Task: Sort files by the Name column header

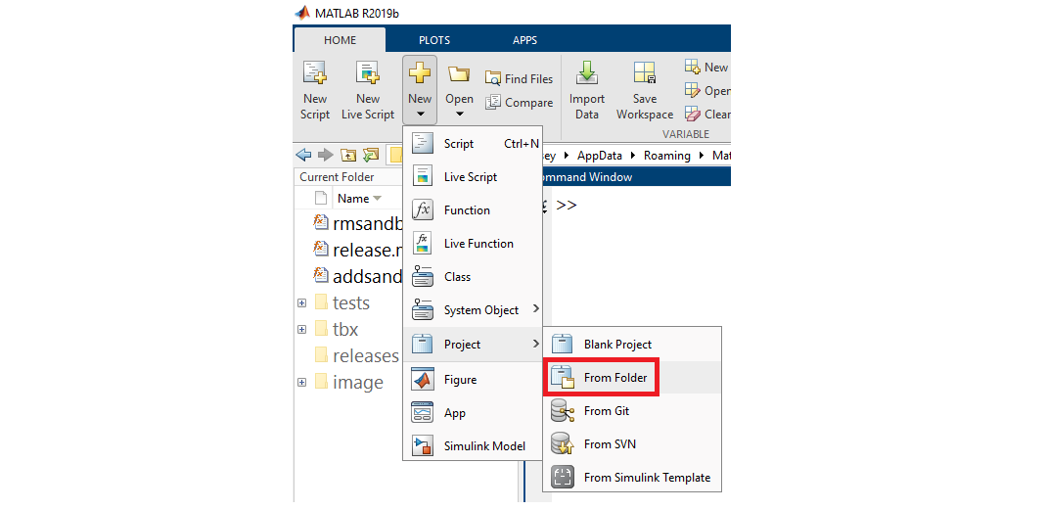Action: click(352, 199)
